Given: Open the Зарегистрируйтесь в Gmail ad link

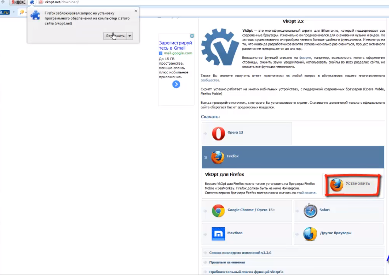Looking at the screenshot, I should (x=175, y=45).
